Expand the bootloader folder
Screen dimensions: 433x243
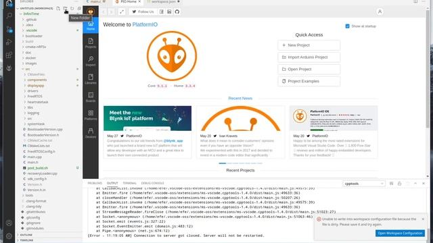coord(34,36)
